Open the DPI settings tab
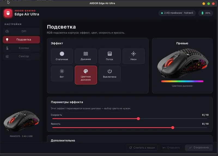The image size is (218, 156). coord(21,31)
